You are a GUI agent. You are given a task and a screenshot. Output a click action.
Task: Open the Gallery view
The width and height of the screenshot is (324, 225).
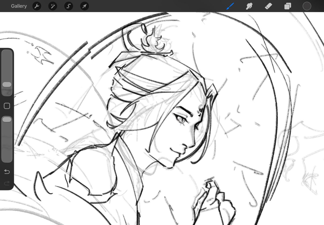19,6
